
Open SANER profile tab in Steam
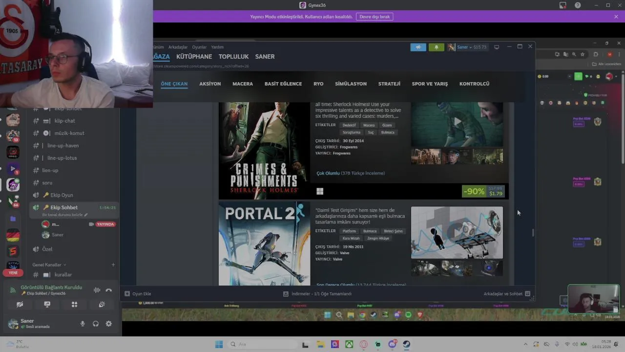click(265, 57)
